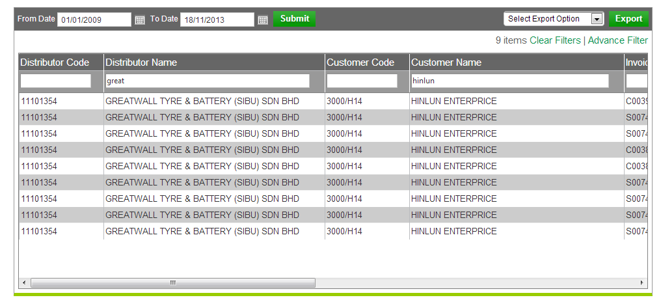This screenshot has width=661, height=302.
Task: Click the green Submit button
Action: (x=294, y=19)
